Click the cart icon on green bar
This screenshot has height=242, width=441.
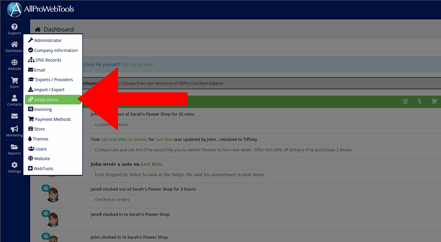point(434,101)
